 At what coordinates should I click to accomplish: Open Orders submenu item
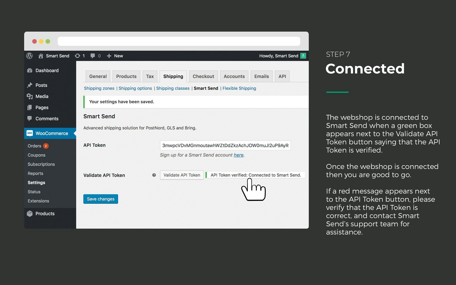(34, 146)
